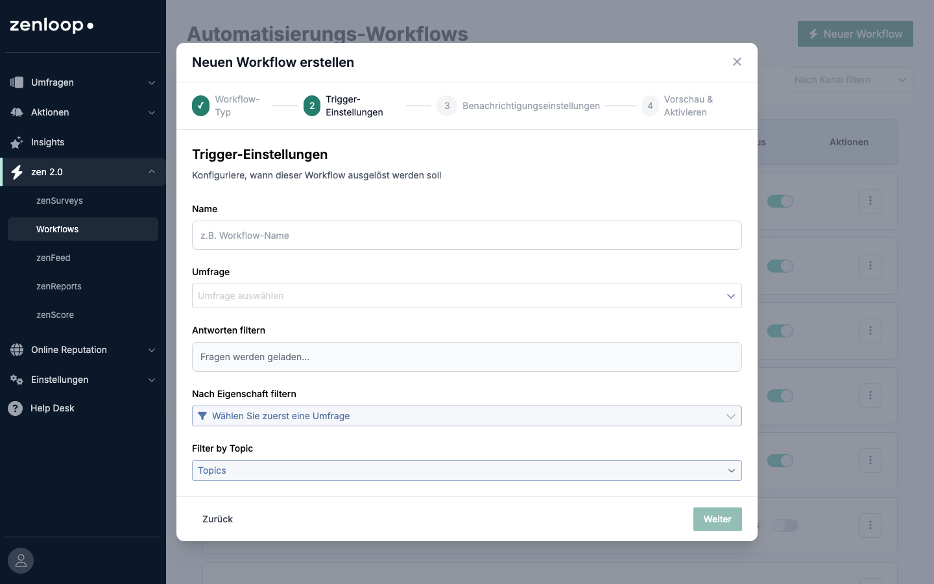Viewport: 934px width, 584px height.
Task: Click the Umfragen sidebar icon
Action: pos(17,82)
